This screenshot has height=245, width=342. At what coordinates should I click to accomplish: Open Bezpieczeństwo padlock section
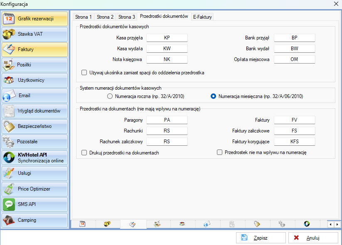coord(34,126)
